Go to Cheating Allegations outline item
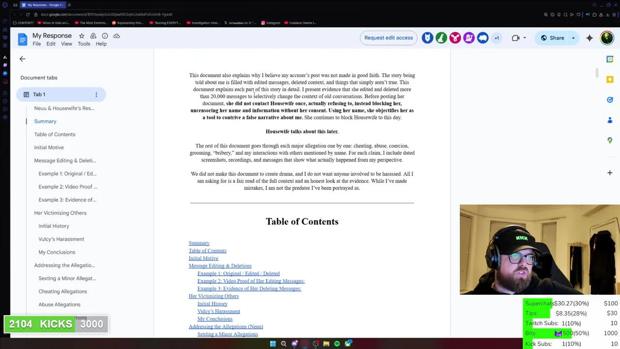Screen dimensions: 620x349 pyautogui.click(x=62, y=291)
